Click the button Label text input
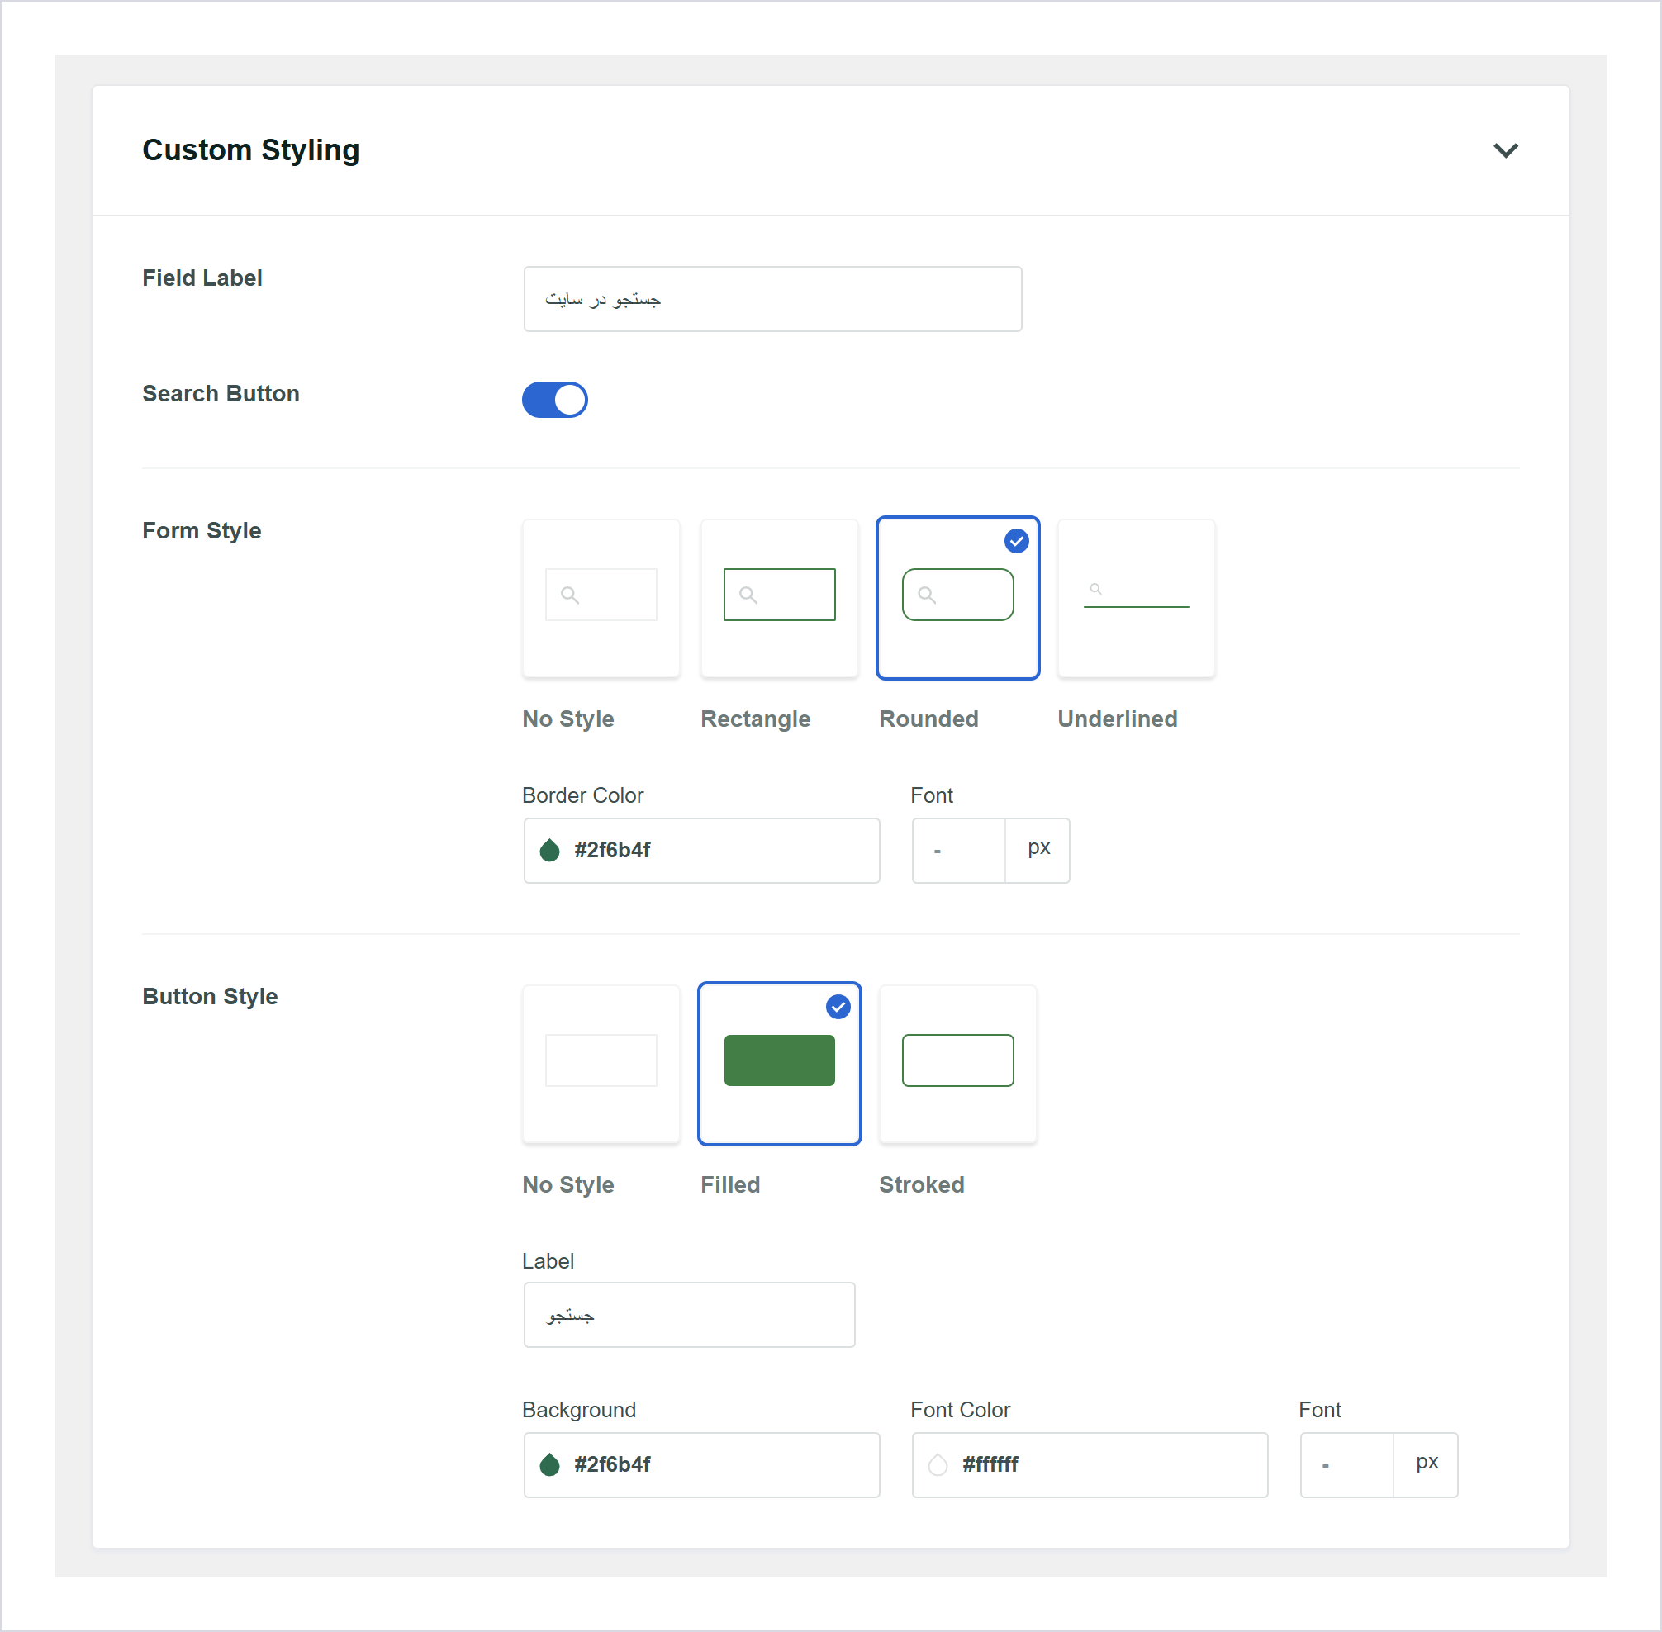The width and height of the screenshot is (1662, 1632). coord(689,1315)
